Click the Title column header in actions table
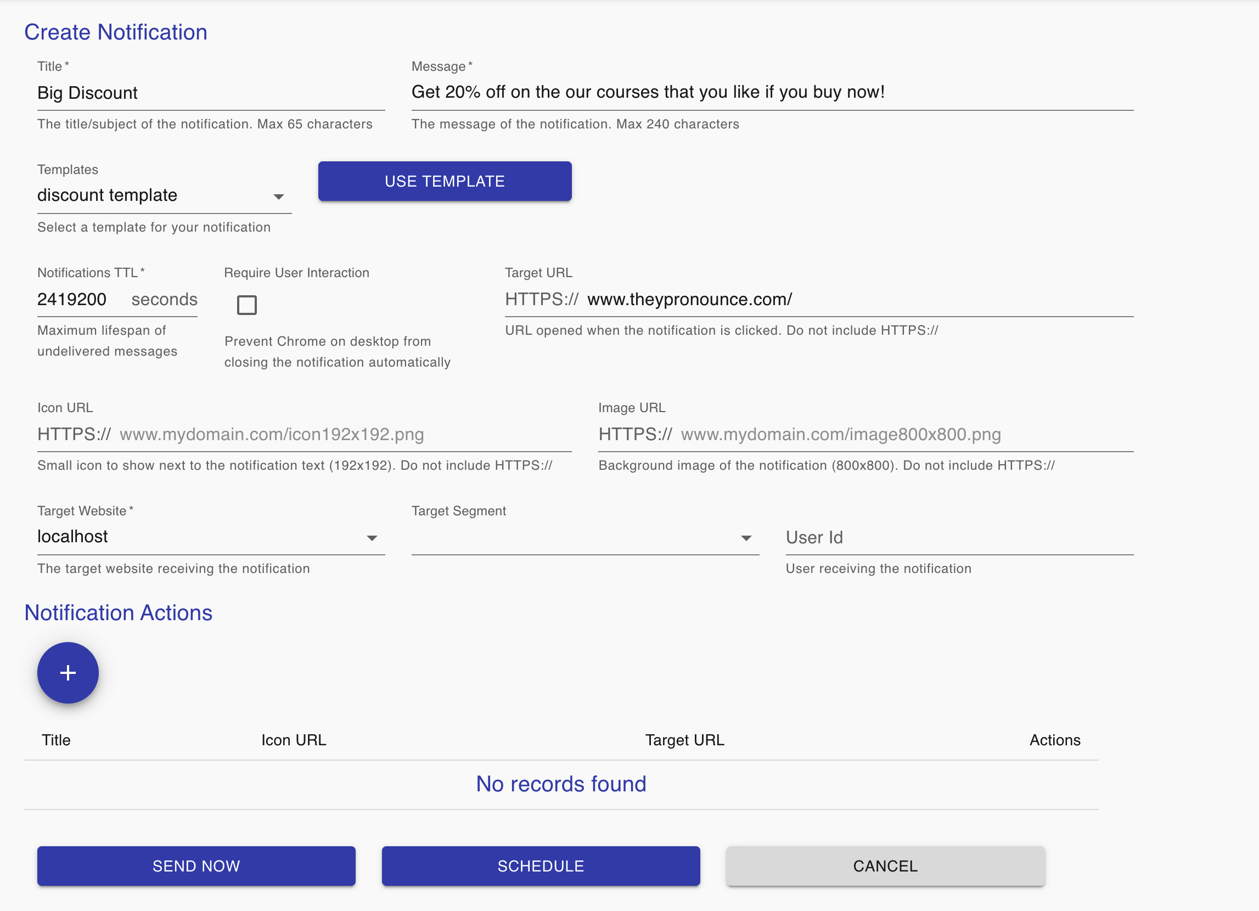 [56, 740]
